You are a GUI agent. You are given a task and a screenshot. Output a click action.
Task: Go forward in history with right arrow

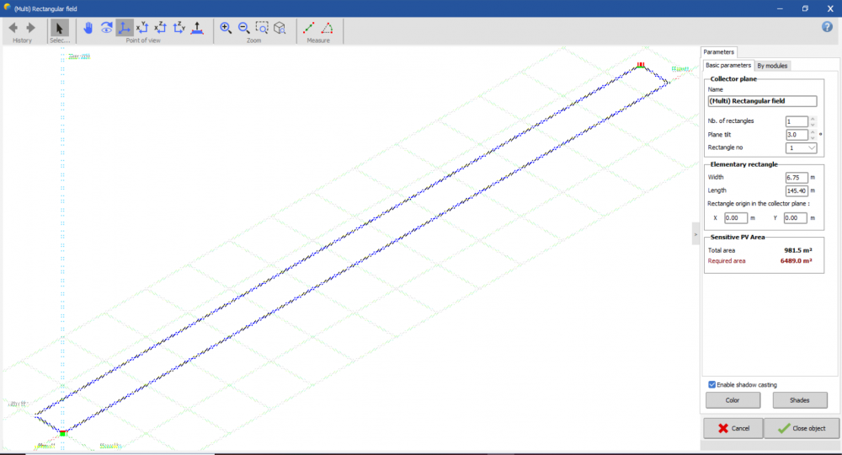point(30,28)
